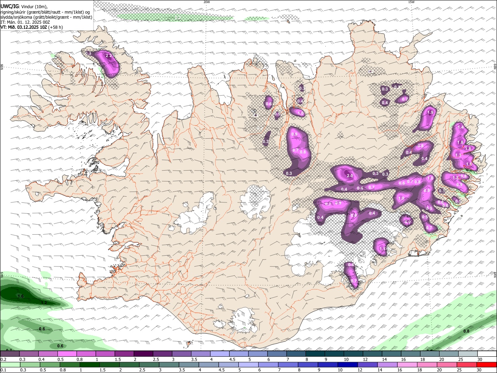The width and height of the screenshot is (497, 373).
Task: Click the 1.3 value on the east coast
Action: pos(458,155)
